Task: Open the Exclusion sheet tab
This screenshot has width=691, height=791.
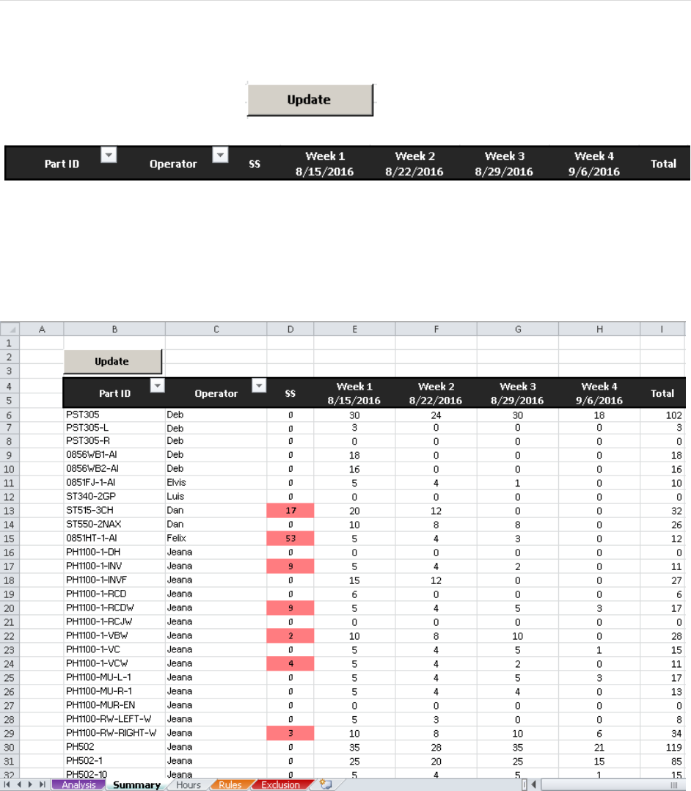Action: pos(280,785)
